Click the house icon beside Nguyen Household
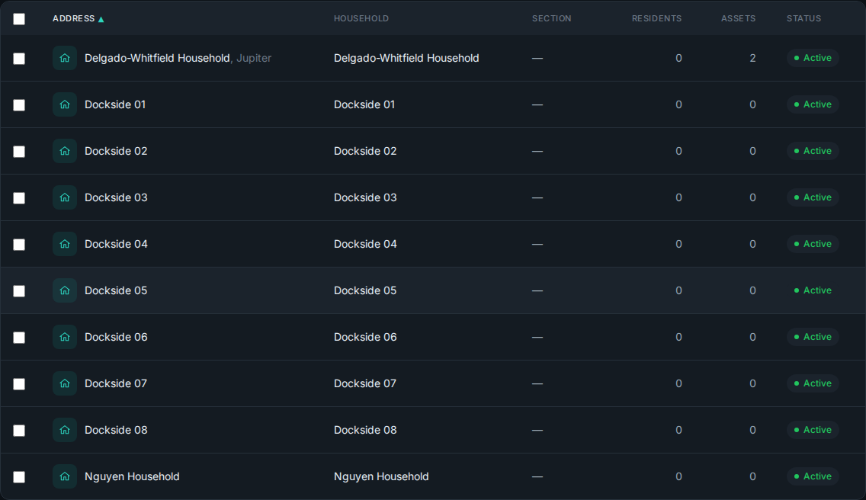866x500 pixels. pos(65,476)
